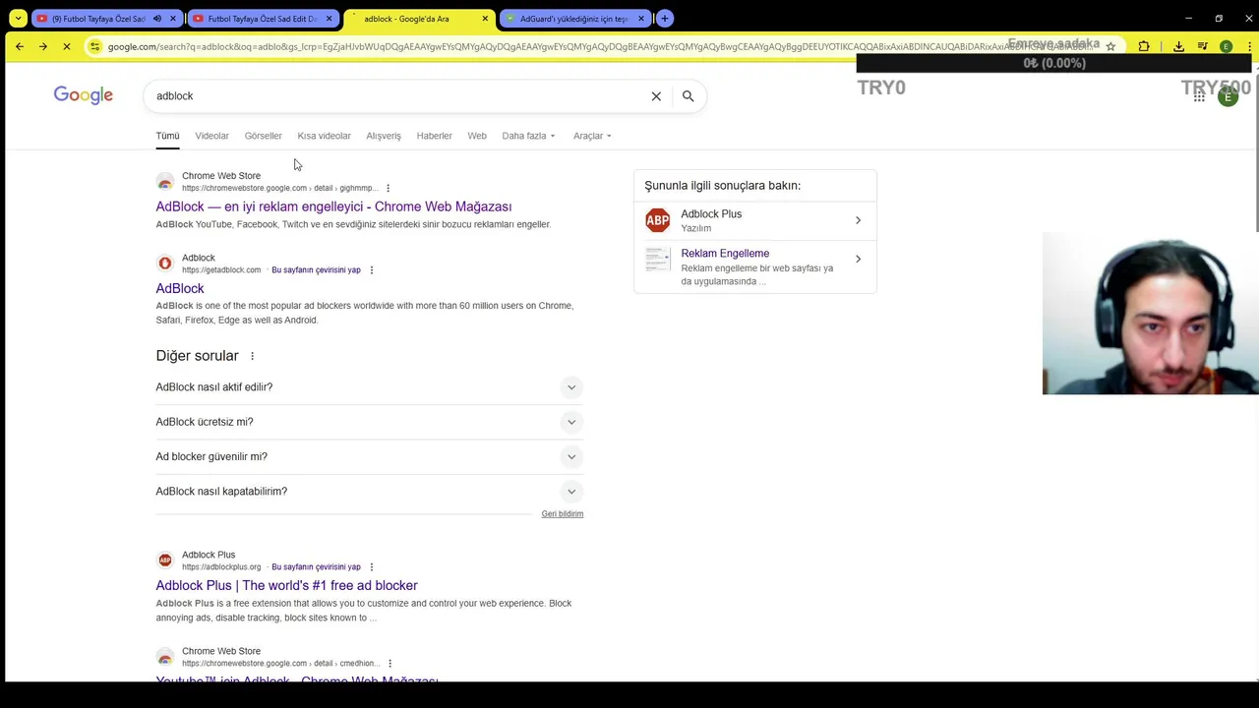Expand 'AdBlock nasıl aktif edilir?' question
This screenshot has height=708, width=1259.
tap(369, 387)
